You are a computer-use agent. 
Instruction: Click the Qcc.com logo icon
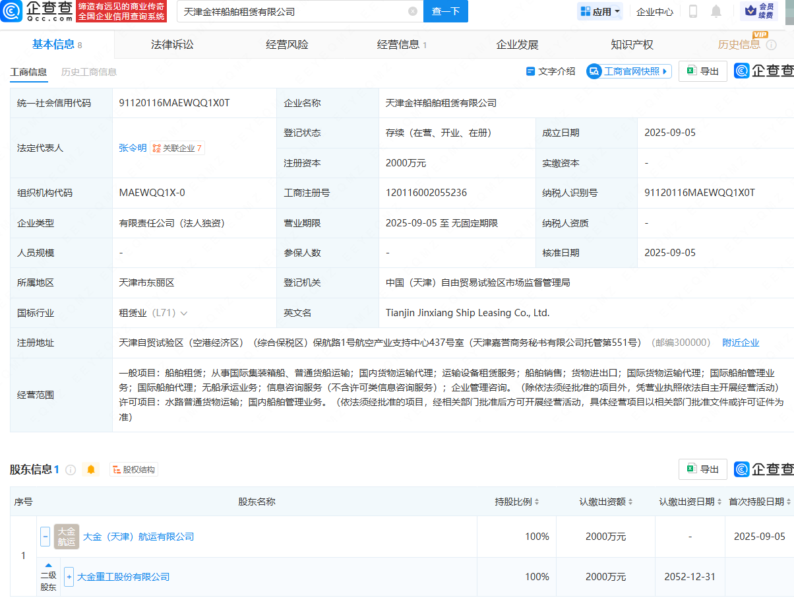(x=12, y=11)
